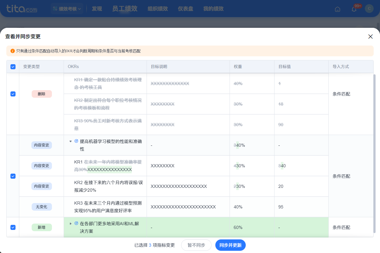Screen dimensions: 380x253
Task: Uncheck the 内容变更 group checkbox
Action: [x=13, y=176]
